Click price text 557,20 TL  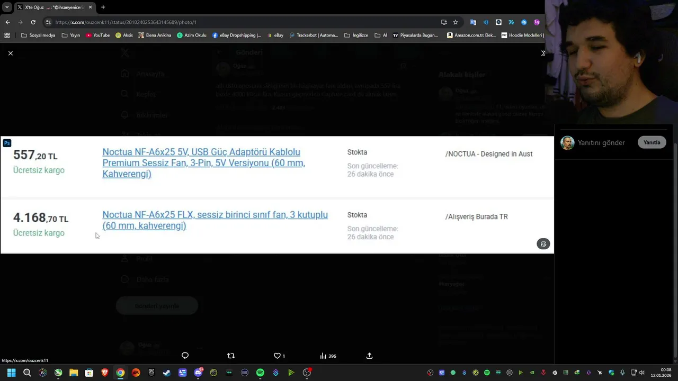(35, 155)
